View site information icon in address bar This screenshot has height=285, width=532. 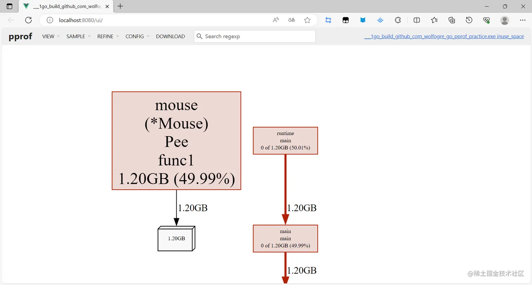point(50,20)
